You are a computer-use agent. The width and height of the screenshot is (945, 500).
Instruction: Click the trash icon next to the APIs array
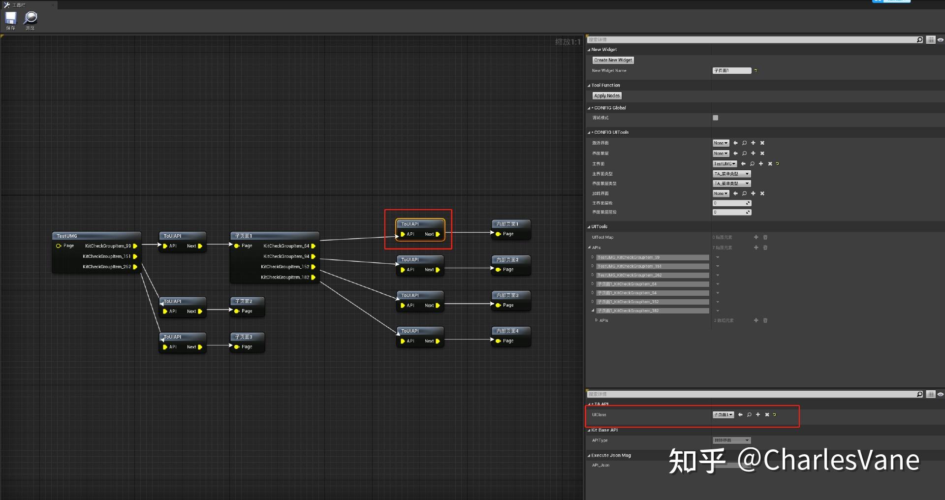tap(765, 248)
